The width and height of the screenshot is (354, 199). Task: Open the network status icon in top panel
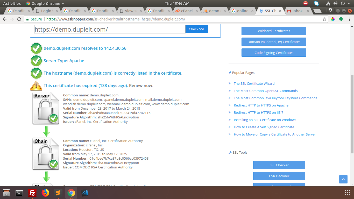click(x=328, y=3)
